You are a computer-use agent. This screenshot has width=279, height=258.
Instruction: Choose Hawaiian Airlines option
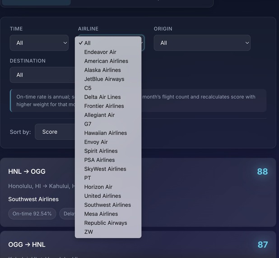108,133
